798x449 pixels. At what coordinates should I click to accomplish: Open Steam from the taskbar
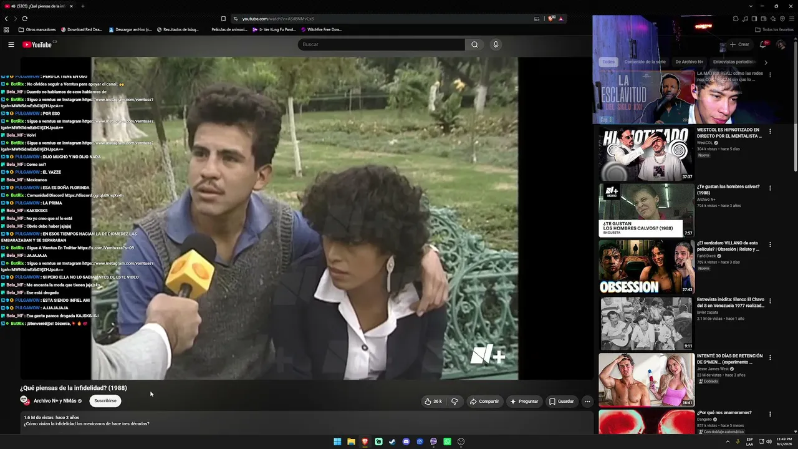coord(392,442)
